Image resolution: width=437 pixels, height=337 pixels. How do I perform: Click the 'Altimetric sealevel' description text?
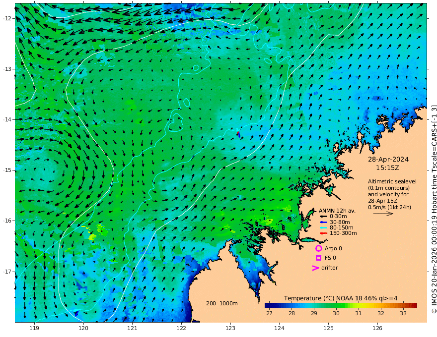click(392, 181)
